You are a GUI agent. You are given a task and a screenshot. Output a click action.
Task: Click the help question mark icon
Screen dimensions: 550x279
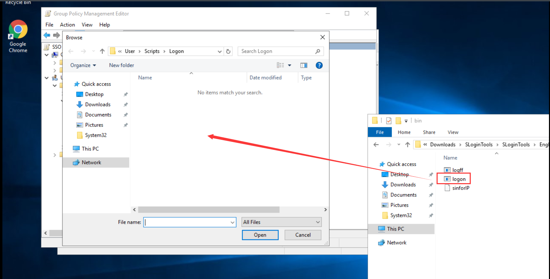point(319,65)
